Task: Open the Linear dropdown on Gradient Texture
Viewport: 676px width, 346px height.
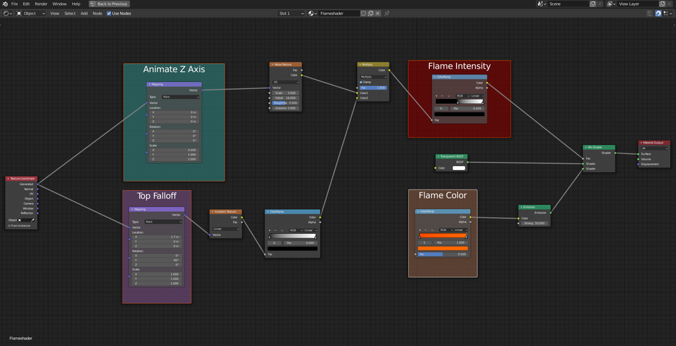Action: (225, 229)
